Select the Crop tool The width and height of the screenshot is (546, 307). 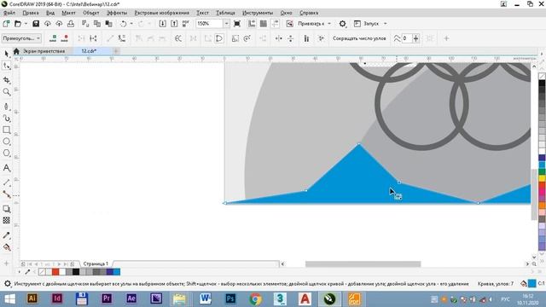(6, 80)
